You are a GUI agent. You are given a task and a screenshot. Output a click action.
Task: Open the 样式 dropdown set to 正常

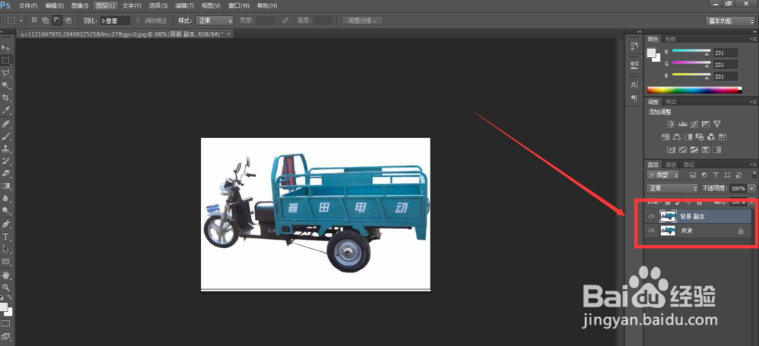214,20
